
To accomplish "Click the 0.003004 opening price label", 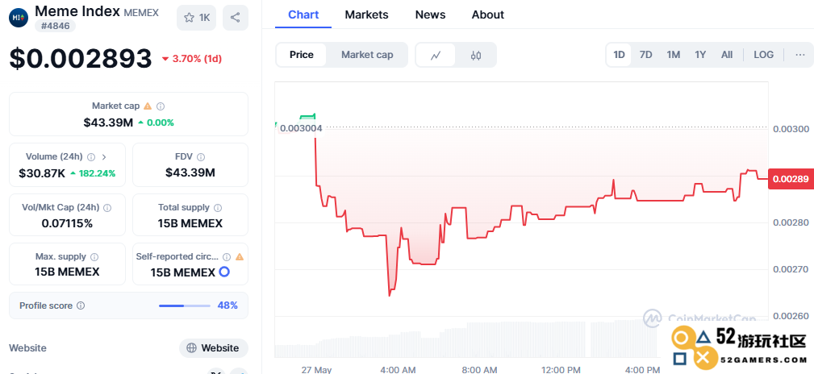I will pos(301,128).
